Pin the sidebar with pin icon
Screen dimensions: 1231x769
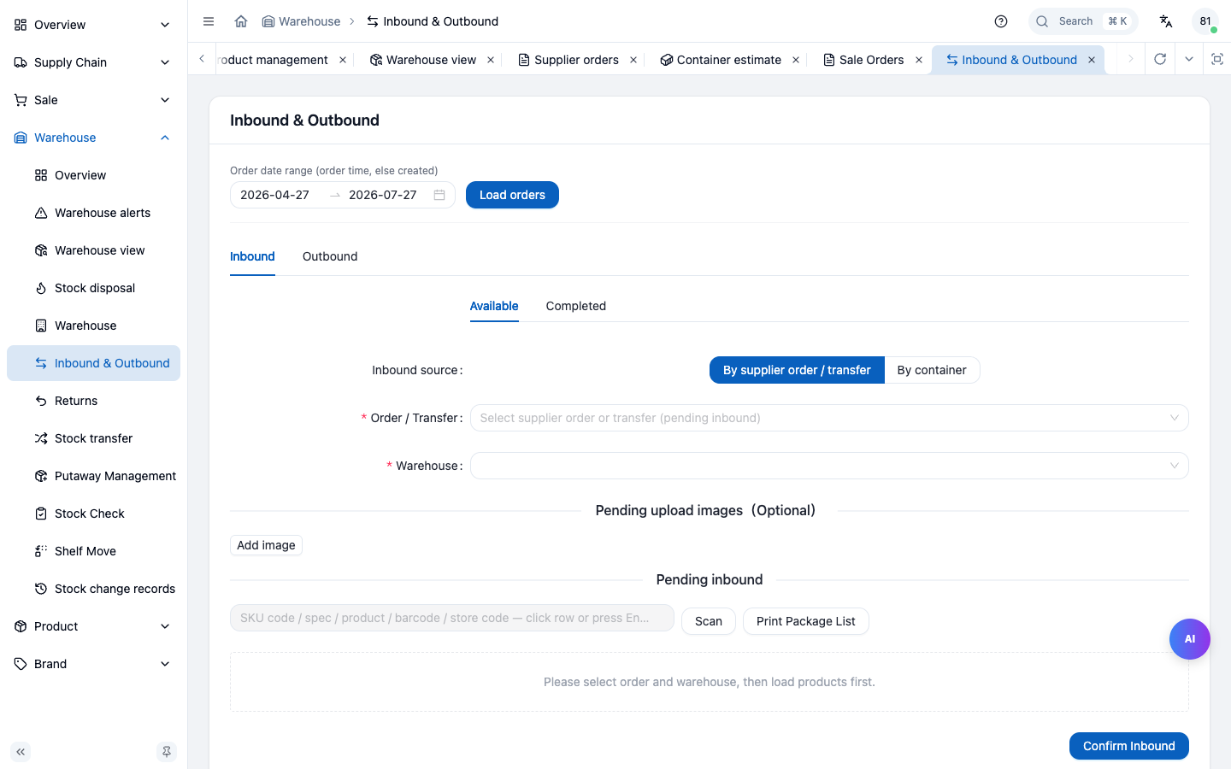tap(167, 752)
